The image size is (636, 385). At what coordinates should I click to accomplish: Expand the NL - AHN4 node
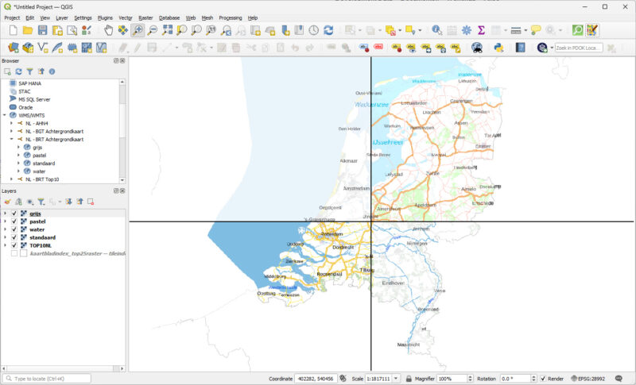pos(11,124)
